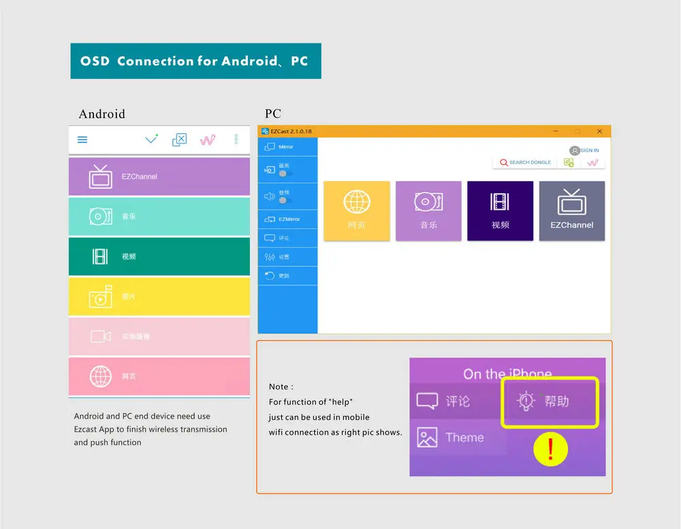Click the "OSD Connection for Android、PC" banner
This screenshot has height=529, width=681.
click(x=196, y=61)
